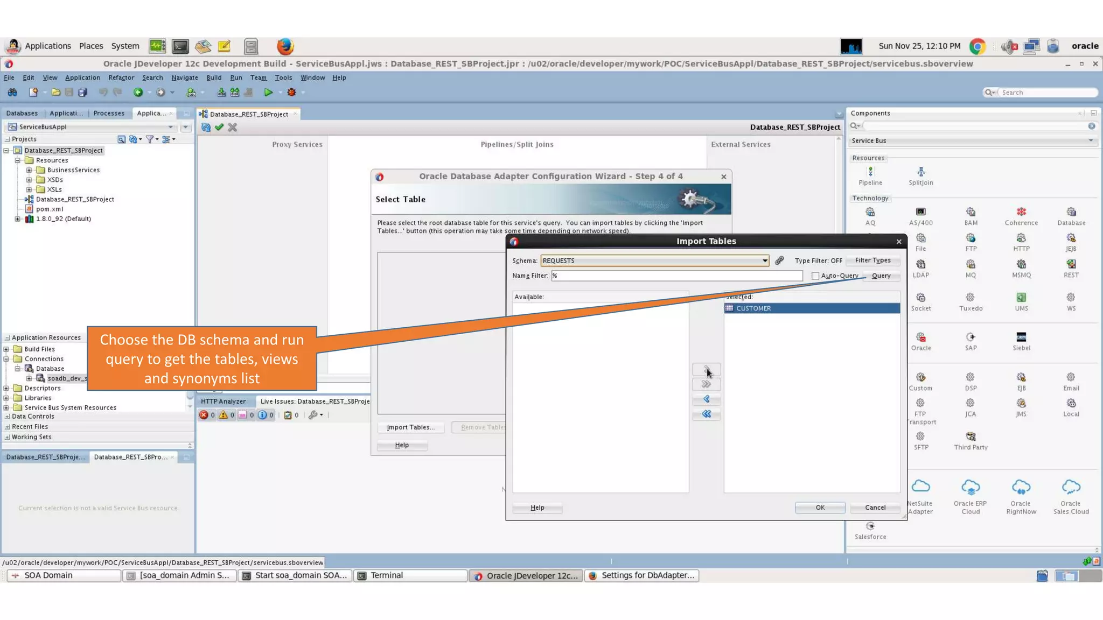The height and width of the screenshot is (620, 1103).
Task: Select the BAM adapter icon
Action: [971, 212]
